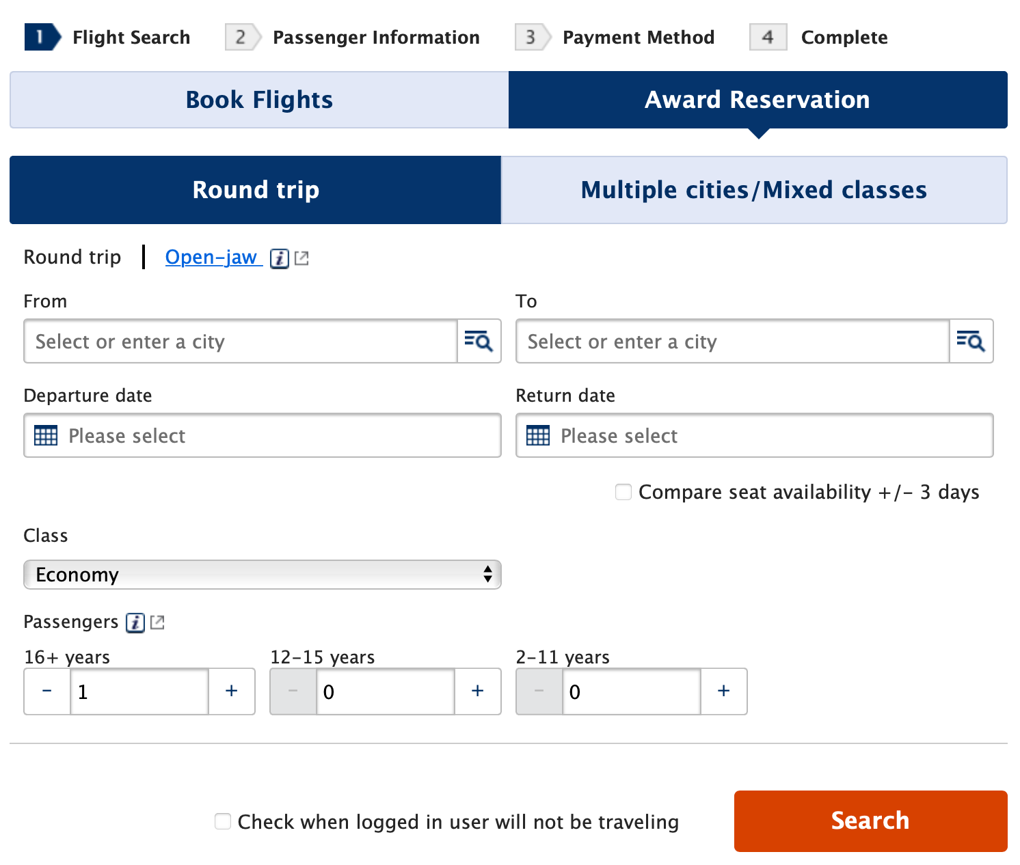Enable Compare seat availability +/- 3 days
Viewport: 1020px width, 865px height.
pos(623,492)
